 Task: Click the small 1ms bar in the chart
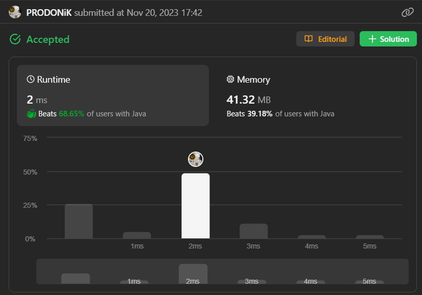pyautogui.click(x=137, y=235)
